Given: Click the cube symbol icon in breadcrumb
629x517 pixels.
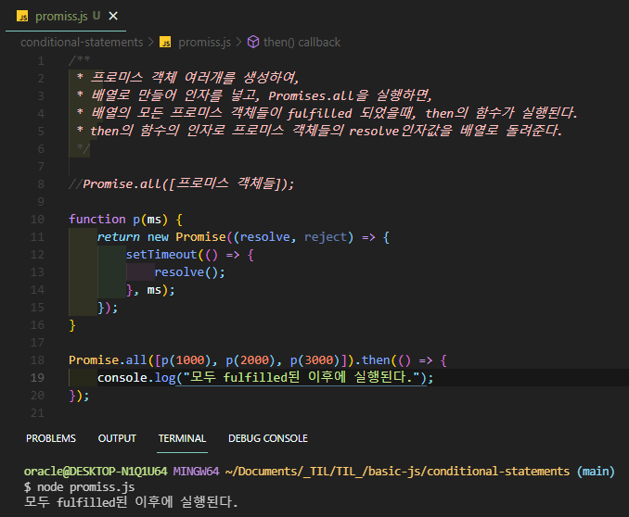Looking at the screenshot, I should [x=253, y=42].
